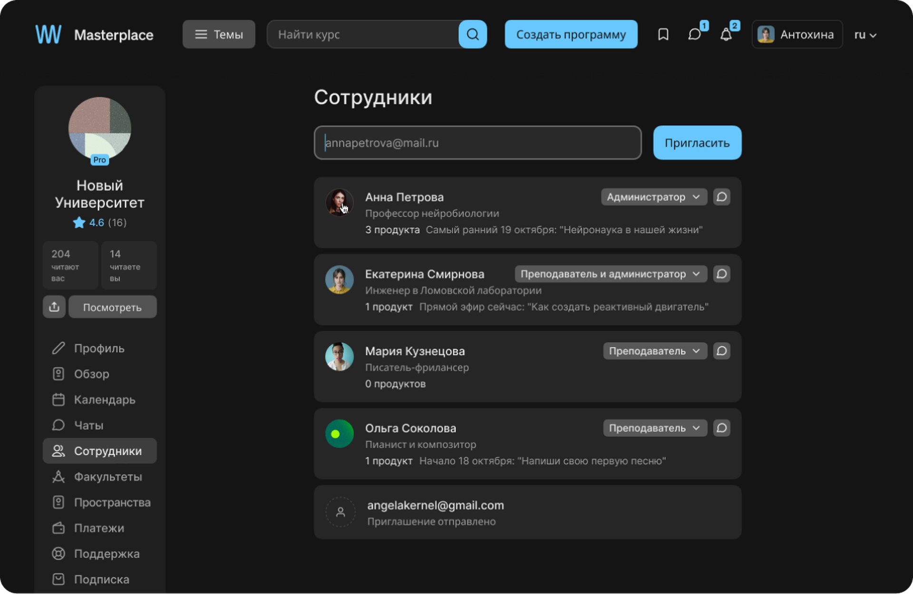Screen dimensions: 913x594
Task: Open chat with Мария Кузнецова
Action: (x=721, y=351)
